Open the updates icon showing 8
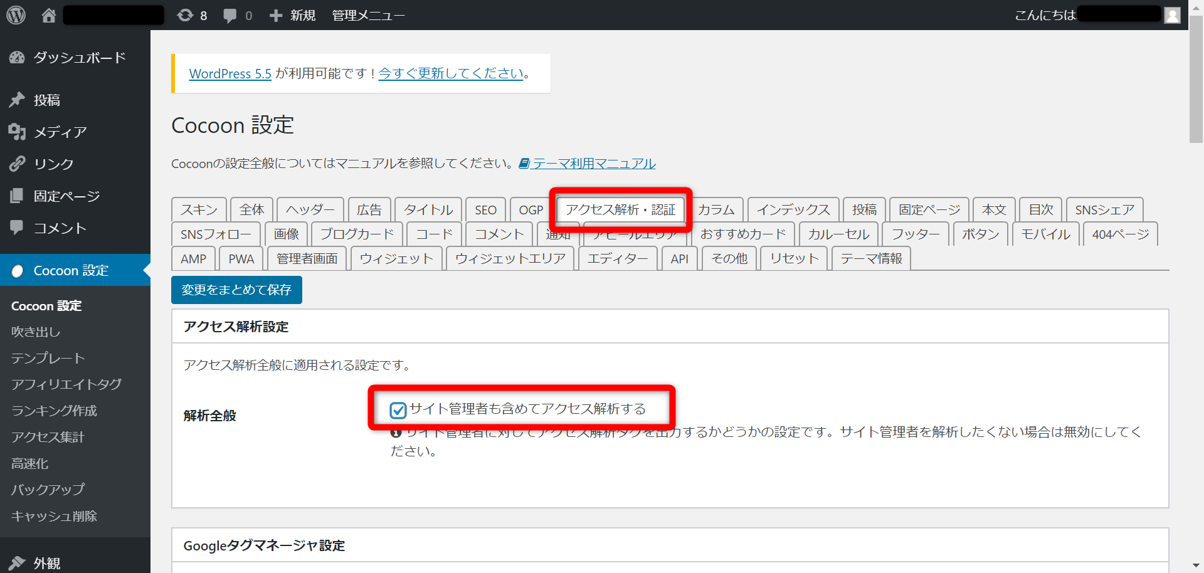 [x=185, y=15]
